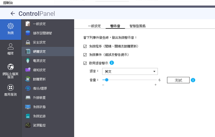Open the 權限 user icon section
The height and width of the screenshot is (137, 215).
pos(10,46)
